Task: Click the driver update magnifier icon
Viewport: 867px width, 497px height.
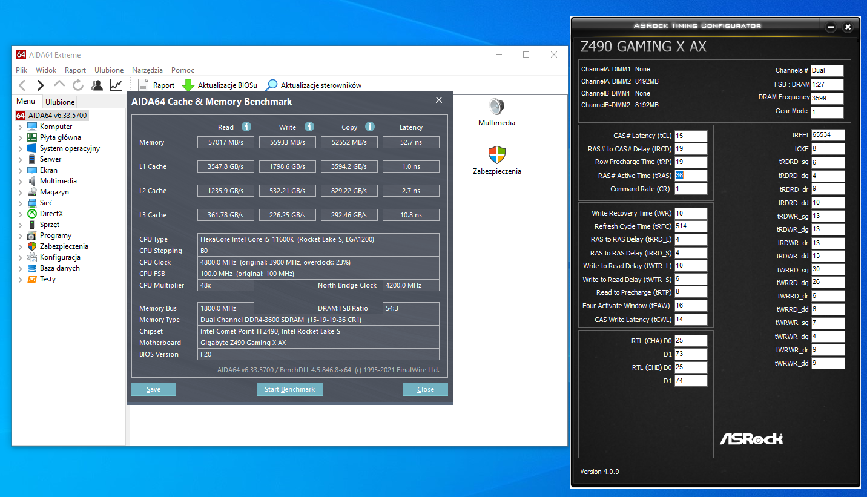Action: (x=272, y=85)
